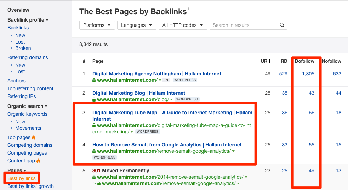Click lock icon of homepage hallaminternet.com/ URL
348x190 pixels.
(94, 80)
